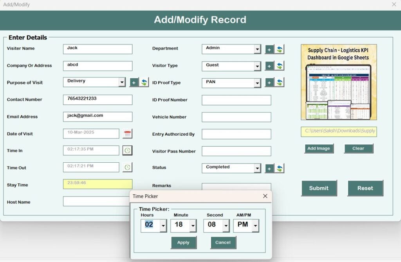Apply the selected time in Time Picker
Viewport: 401px width, 262px height.
click(183, 242)
